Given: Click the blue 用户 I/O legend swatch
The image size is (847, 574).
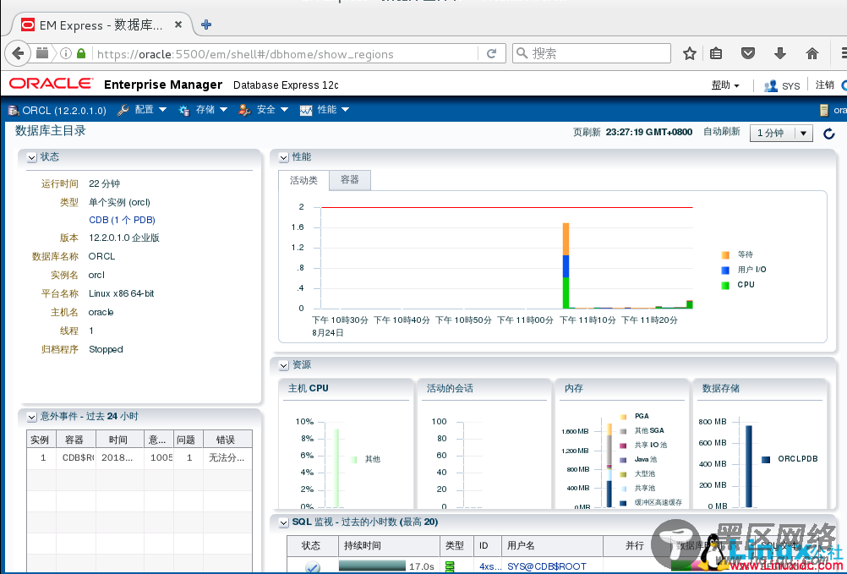Looking at the screenshot, I should [725, 270].
